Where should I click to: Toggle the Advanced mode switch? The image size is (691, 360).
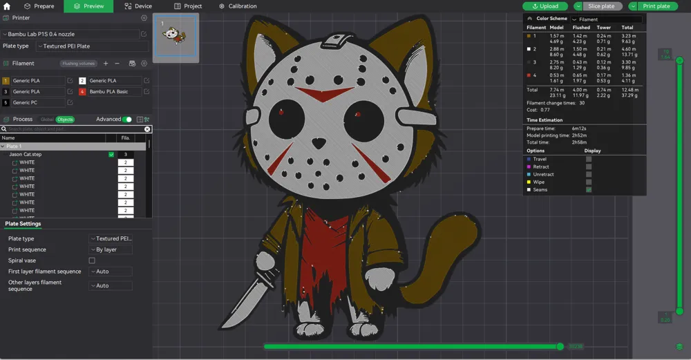pos(127,120)
